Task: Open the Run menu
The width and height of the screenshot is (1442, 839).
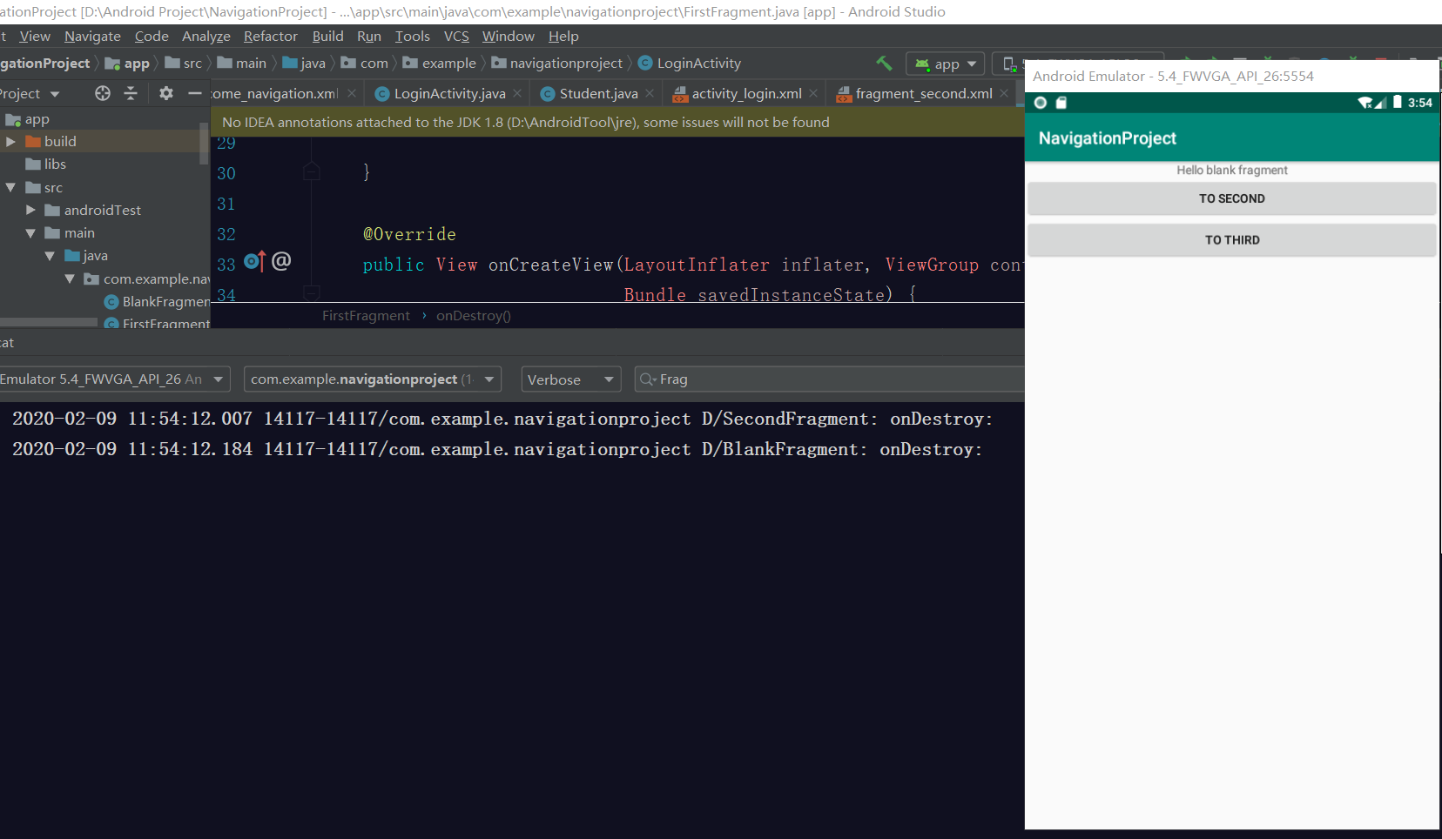Action: point(369,36)
